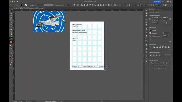Click the Обводка stroke label link
Image resolution: width=182 pixels, height=102 pixels.
[x=154, y=33]
